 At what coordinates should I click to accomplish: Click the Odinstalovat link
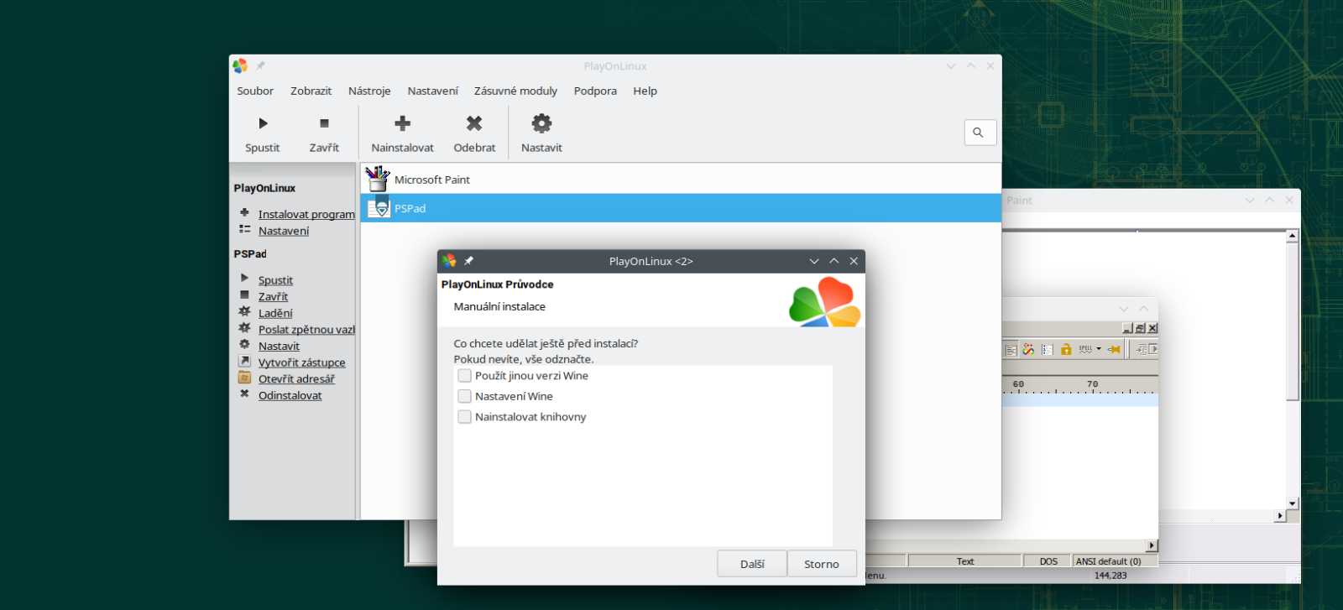coord(290,395)
